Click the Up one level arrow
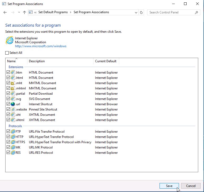204x192 pixels. (24, 12)
